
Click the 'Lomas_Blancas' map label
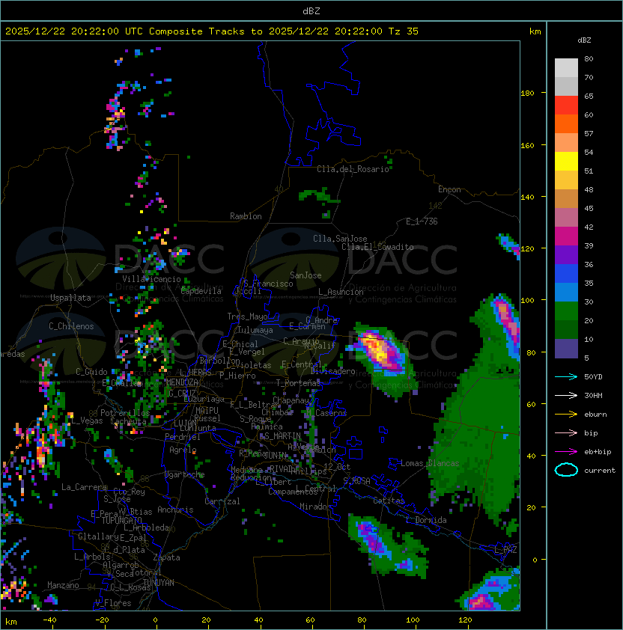(x=430, y=463)
